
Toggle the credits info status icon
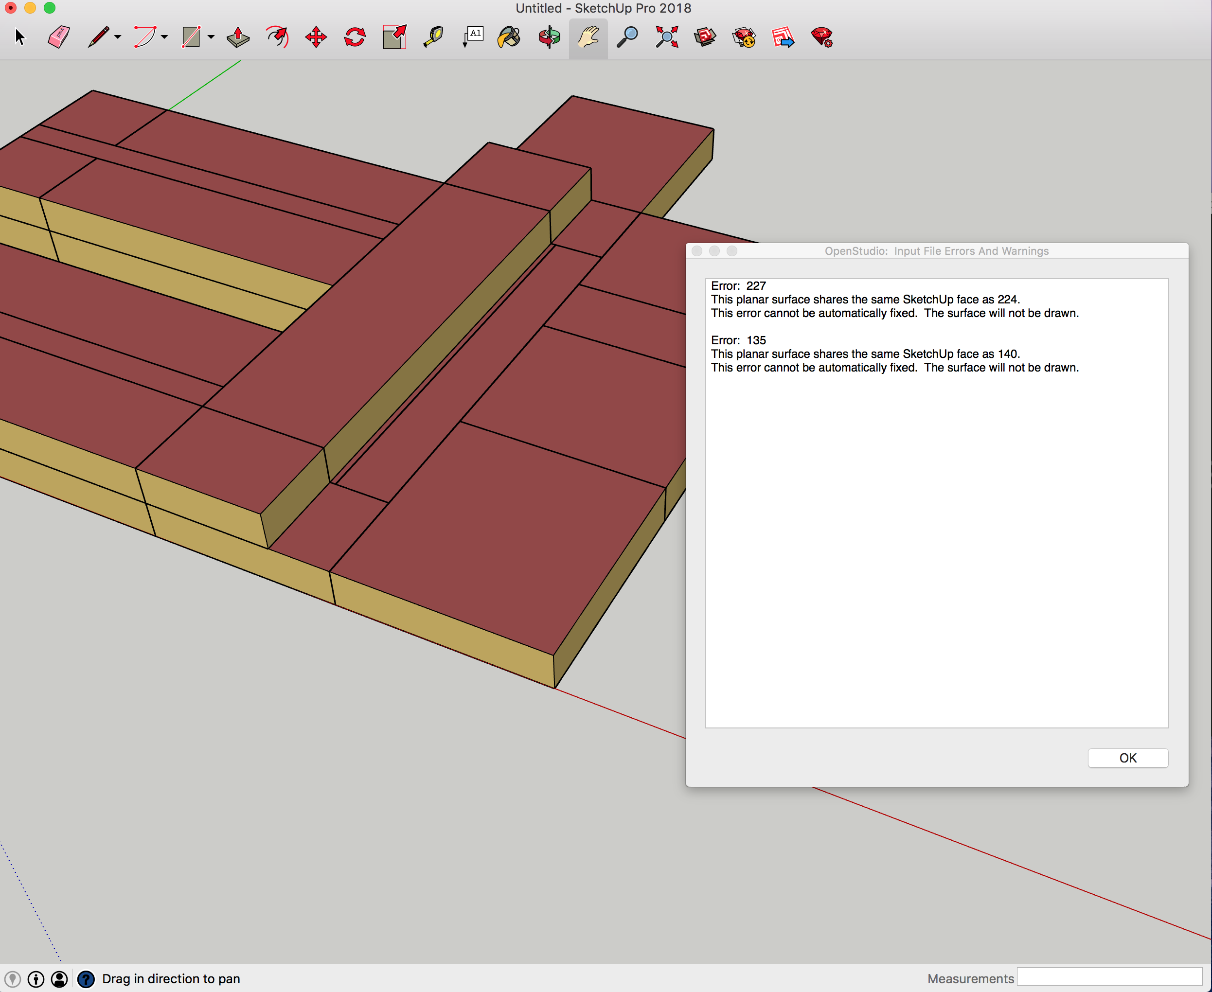[x=36, y=979]
